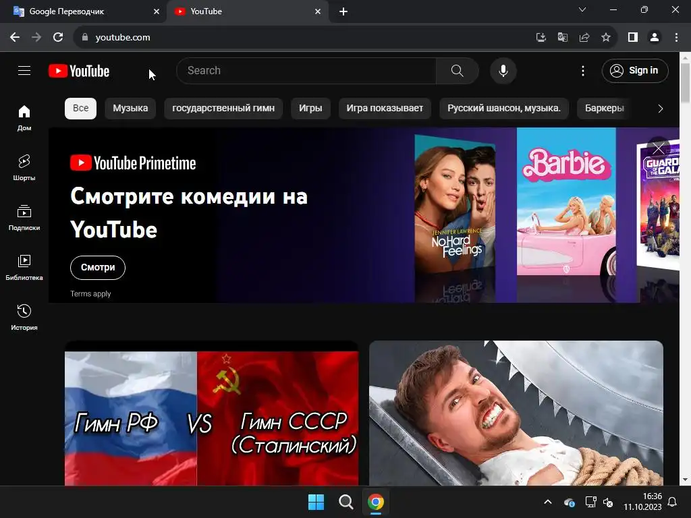Open the video with man tied by rope
691x518 pixels.
point(516,413)
